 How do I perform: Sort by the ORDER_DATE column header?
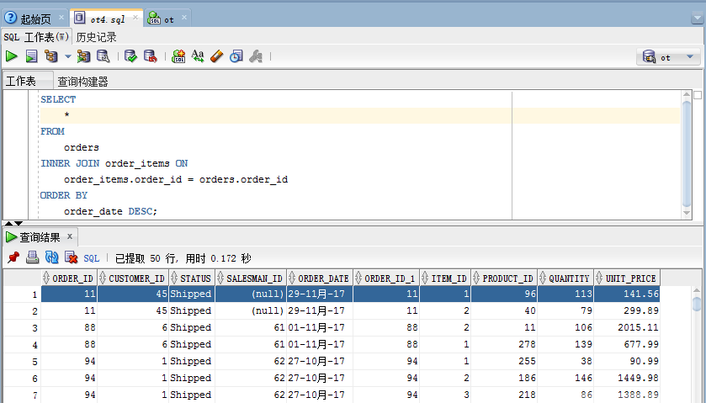tap(319, 278)
